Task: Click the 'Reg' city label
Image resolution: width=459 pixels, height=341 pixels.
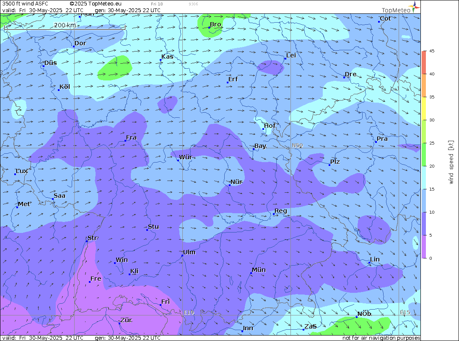Action: [x=281, y=211]
